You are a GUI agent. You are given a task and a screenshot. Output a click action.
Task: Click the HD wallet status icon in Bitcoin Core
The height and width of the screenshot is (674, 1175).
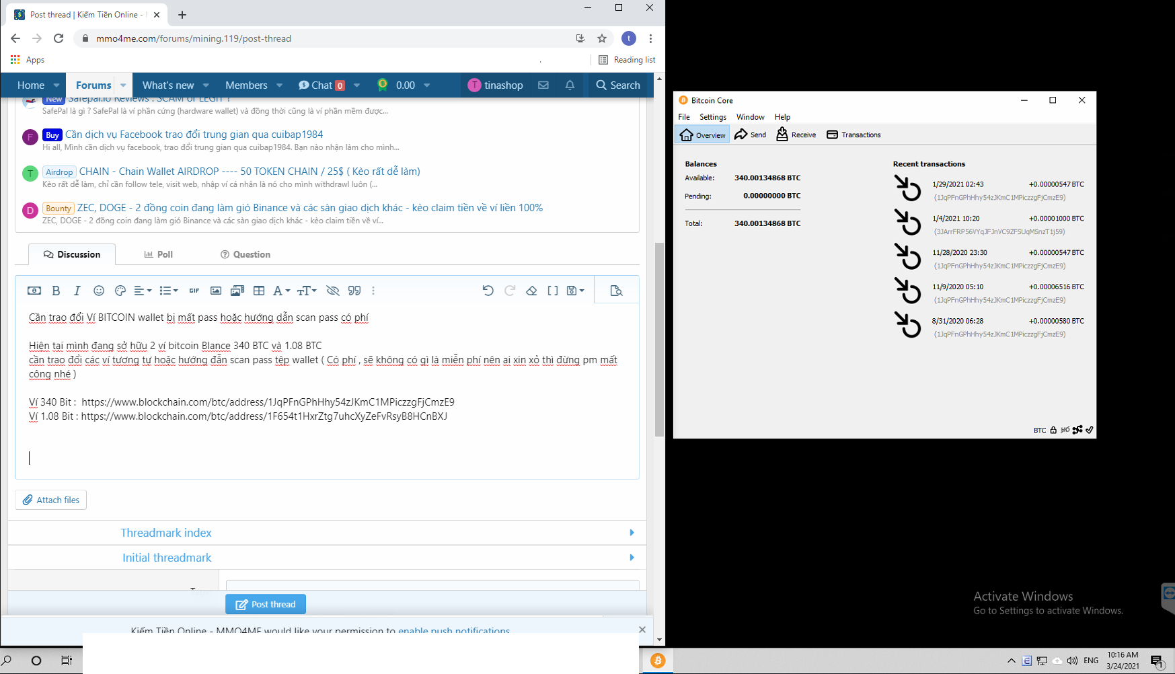coord(1065,430)
